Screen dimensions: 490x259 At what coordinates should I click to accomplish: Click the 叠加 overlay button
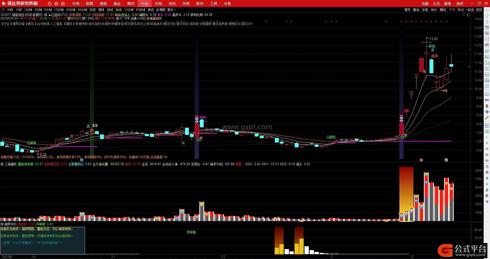click(x=416, y=10)
